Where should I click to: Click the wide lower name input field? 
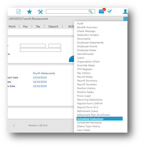tap(41, 50)
